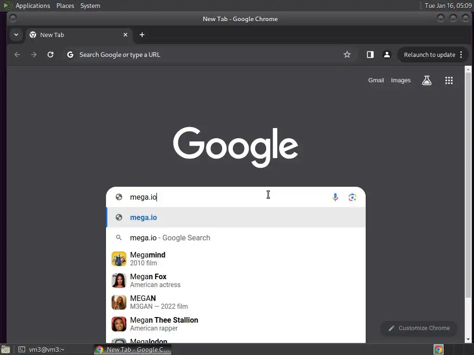The width and height of the screenshot is (474, 355).
Task: Open Search Labs flask icon
Action: [427, 80]
